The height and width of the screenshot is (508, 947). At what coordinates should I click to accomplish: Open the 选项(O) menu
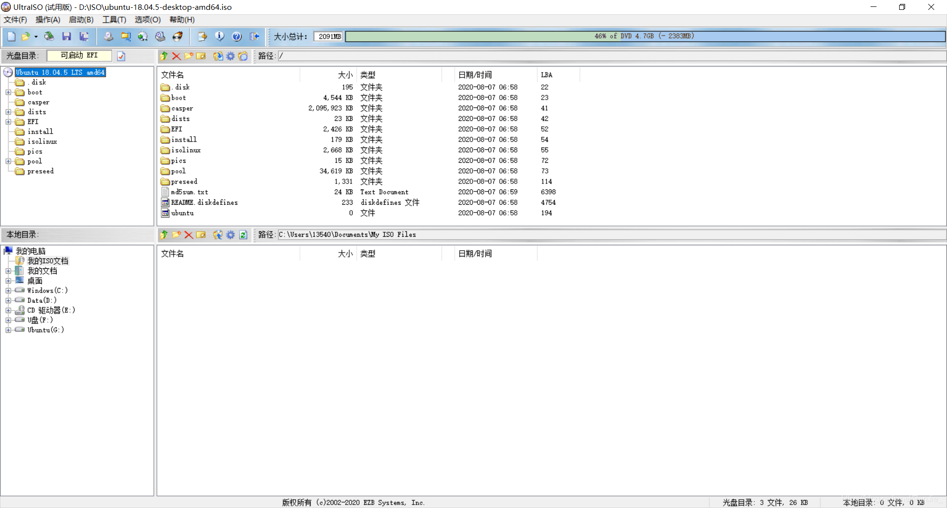(x=147, y=20)
